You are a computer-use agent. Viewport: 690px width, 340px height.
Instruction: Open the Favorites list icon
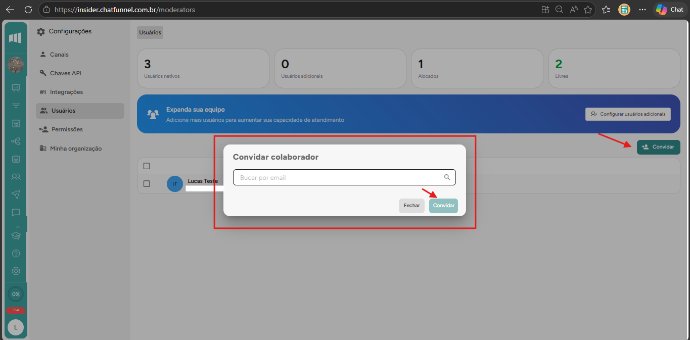[607, 9]
